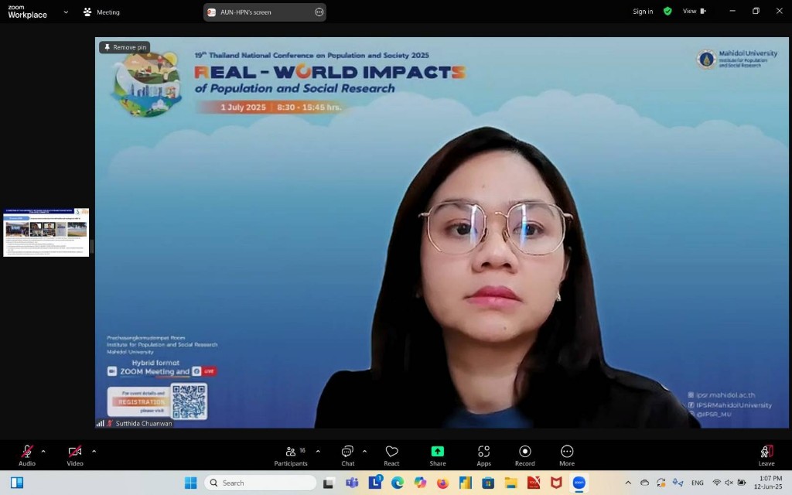Select the shared screen slide thumbnail

pos(46,232)
